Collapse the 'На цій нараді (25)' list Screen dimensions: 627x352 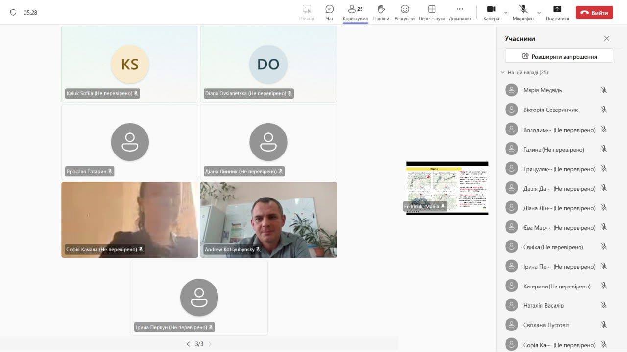pos(502,72)
